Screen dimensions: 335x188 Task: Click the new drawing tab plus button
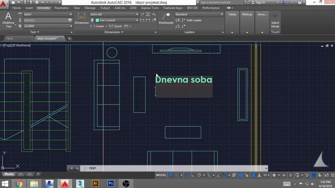(x=69, y=39)
